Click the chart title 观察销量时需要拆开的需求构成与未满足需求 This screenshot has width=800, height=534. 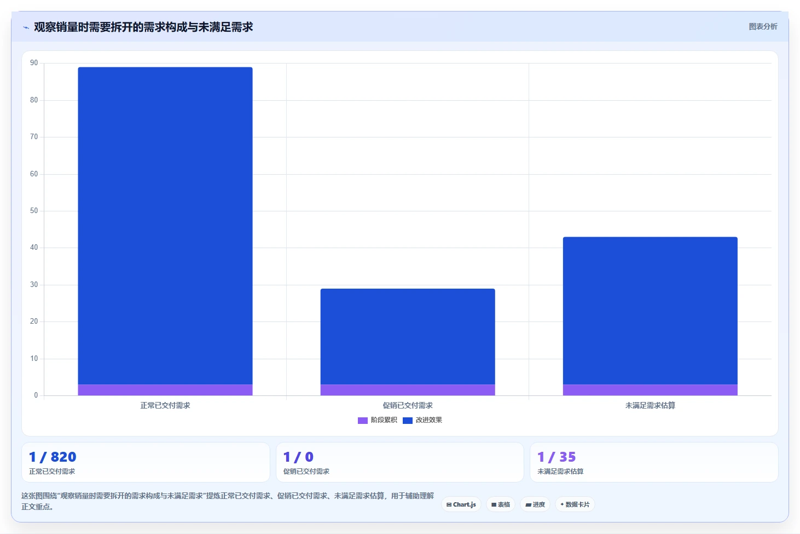[x=143, y=27]
